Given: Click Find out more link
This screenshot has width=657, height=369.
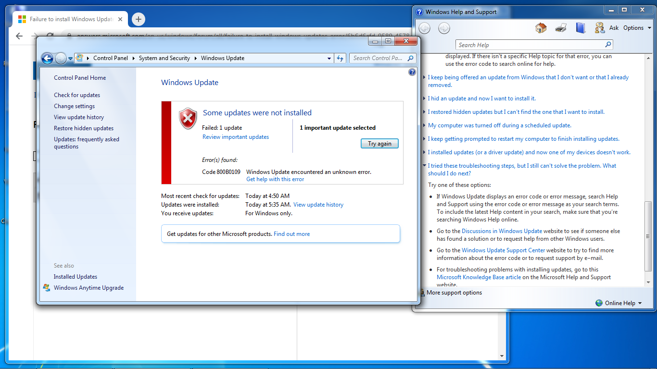Looking at the screenshot, I should [292, 234].
